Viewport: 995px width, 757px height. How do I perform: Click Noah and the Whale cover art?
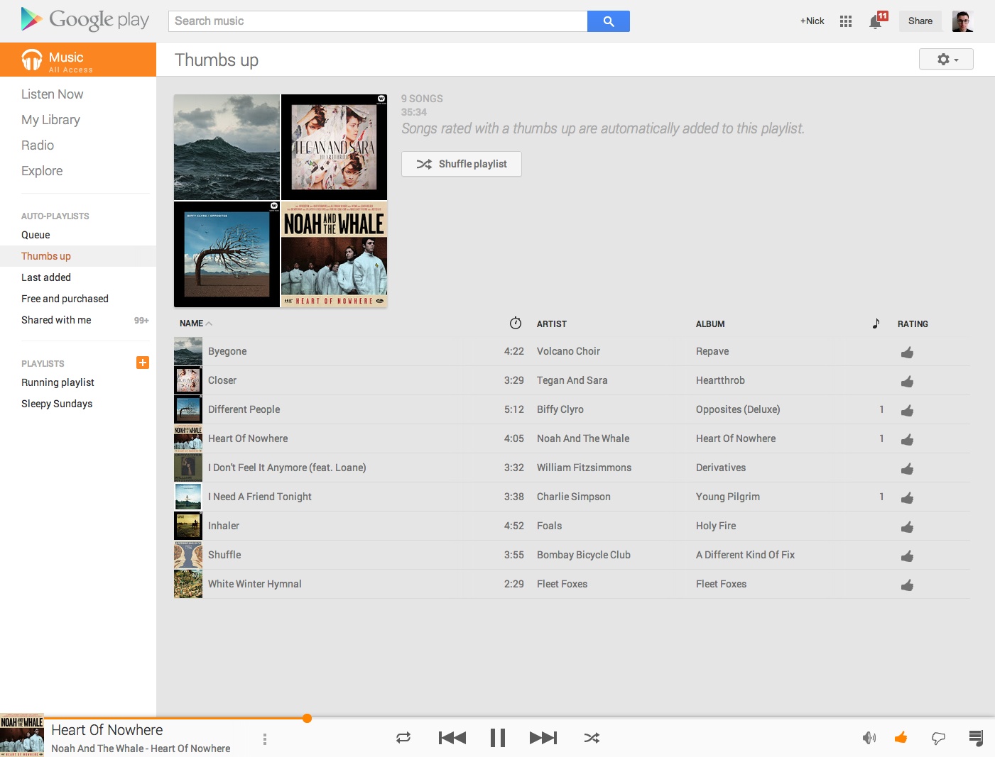(335, 254)
